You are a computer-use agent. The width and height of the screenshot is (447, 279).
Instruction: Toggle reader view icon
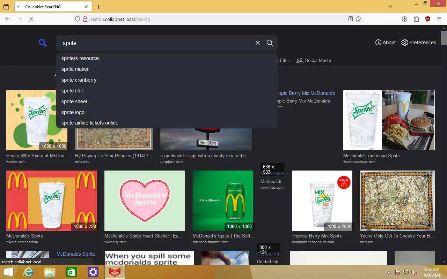[x=351, y=19]
